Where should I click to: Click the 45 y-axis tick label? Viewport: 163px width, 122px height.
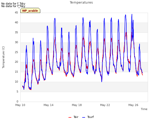click(x=16, y=13)
